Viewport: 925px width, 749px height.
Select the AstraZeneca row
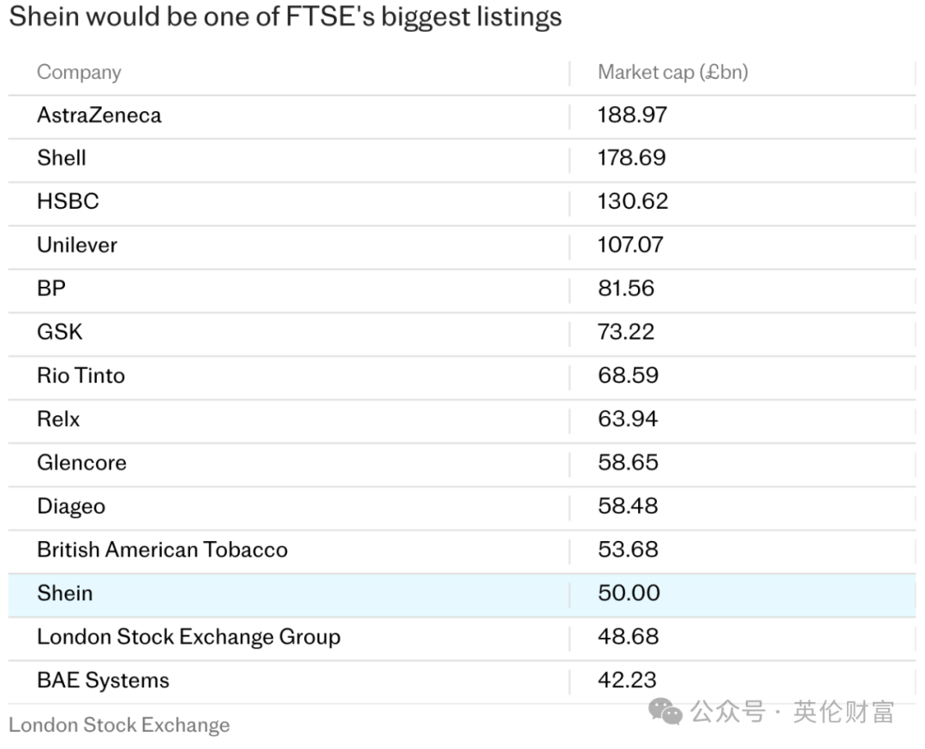(x=462, y=116)
